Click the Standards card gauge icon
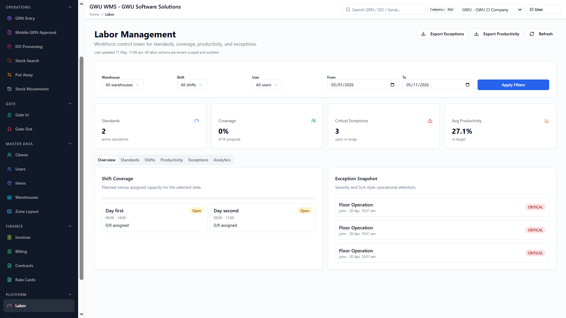The image size is (566, 318). point(197,121)
